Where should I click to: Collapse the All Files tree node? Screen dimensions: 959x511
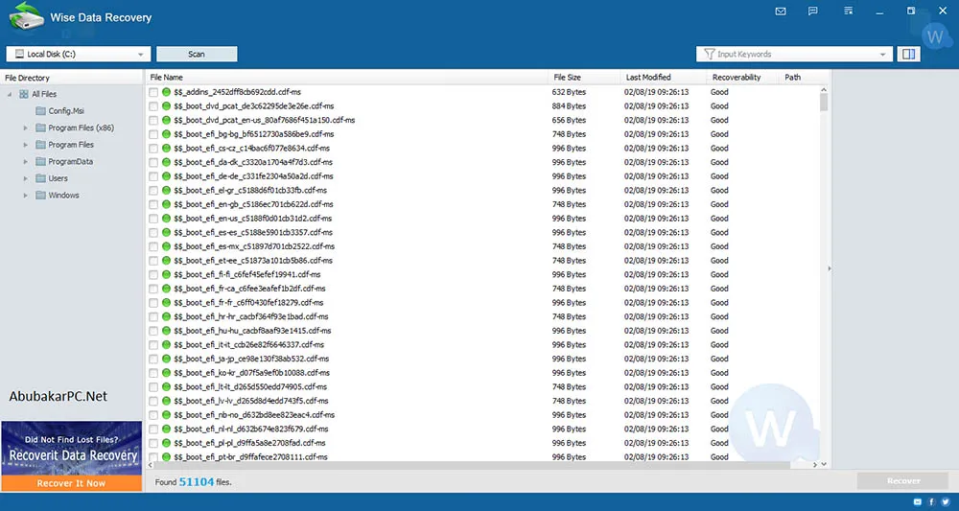10,94
